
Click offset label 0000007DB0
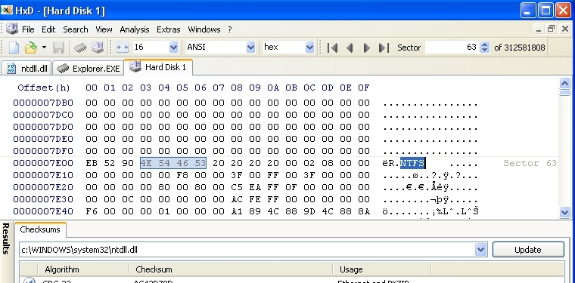[x=43, y=103]
